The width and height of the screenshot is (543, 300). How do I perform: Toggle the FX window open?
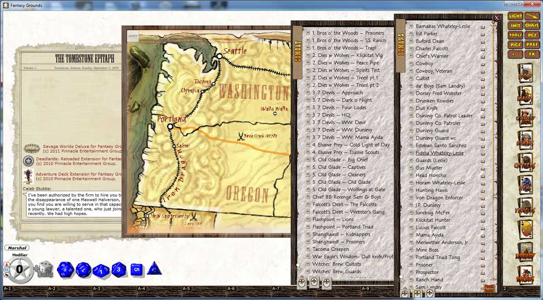pyautogui.click(x=532, y=54)
